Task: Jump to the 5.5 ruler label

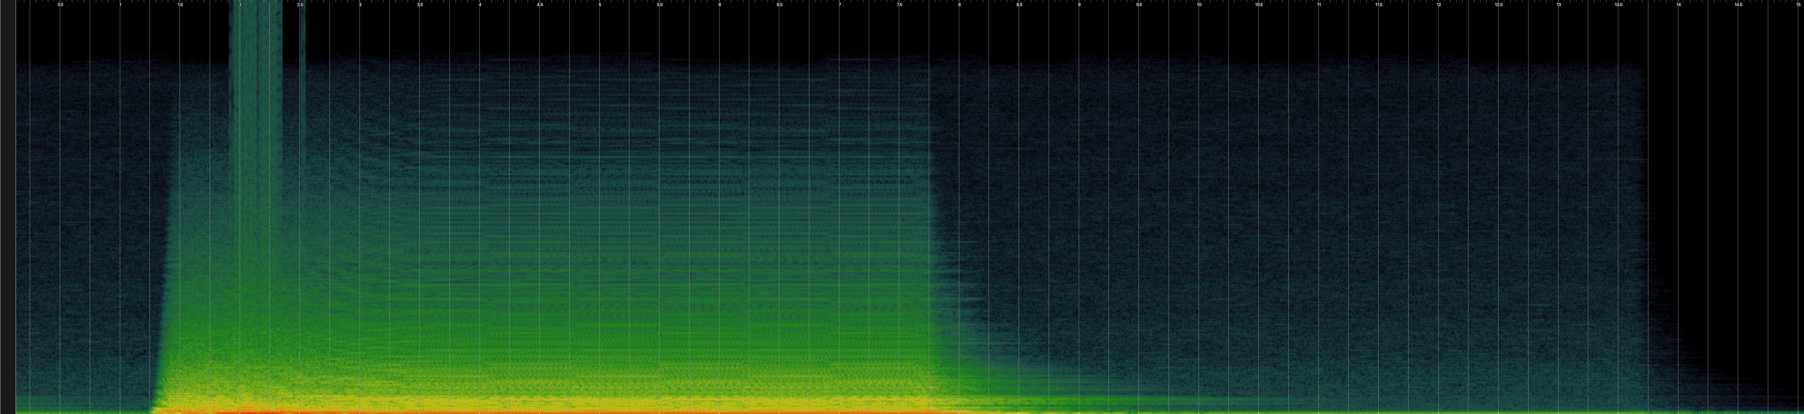Action: point(660,5)
